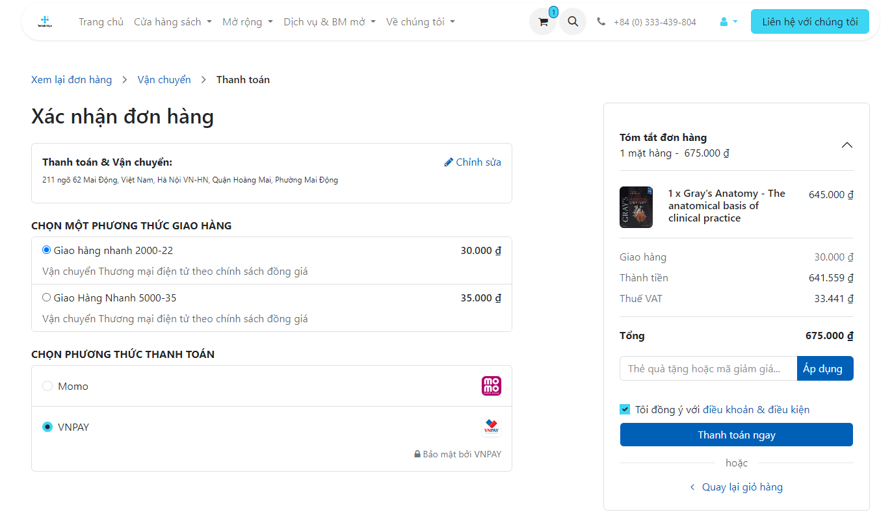This screenshot has height=521, width=892.
Task: Select Giao hàng nhanh 2000-22 radio button
Action: tap(47, 250)
